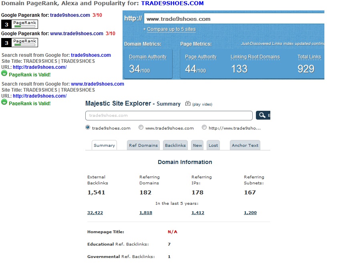
Task: Click the Majestic trade9shoes.com search field
Action: point(169,116)
